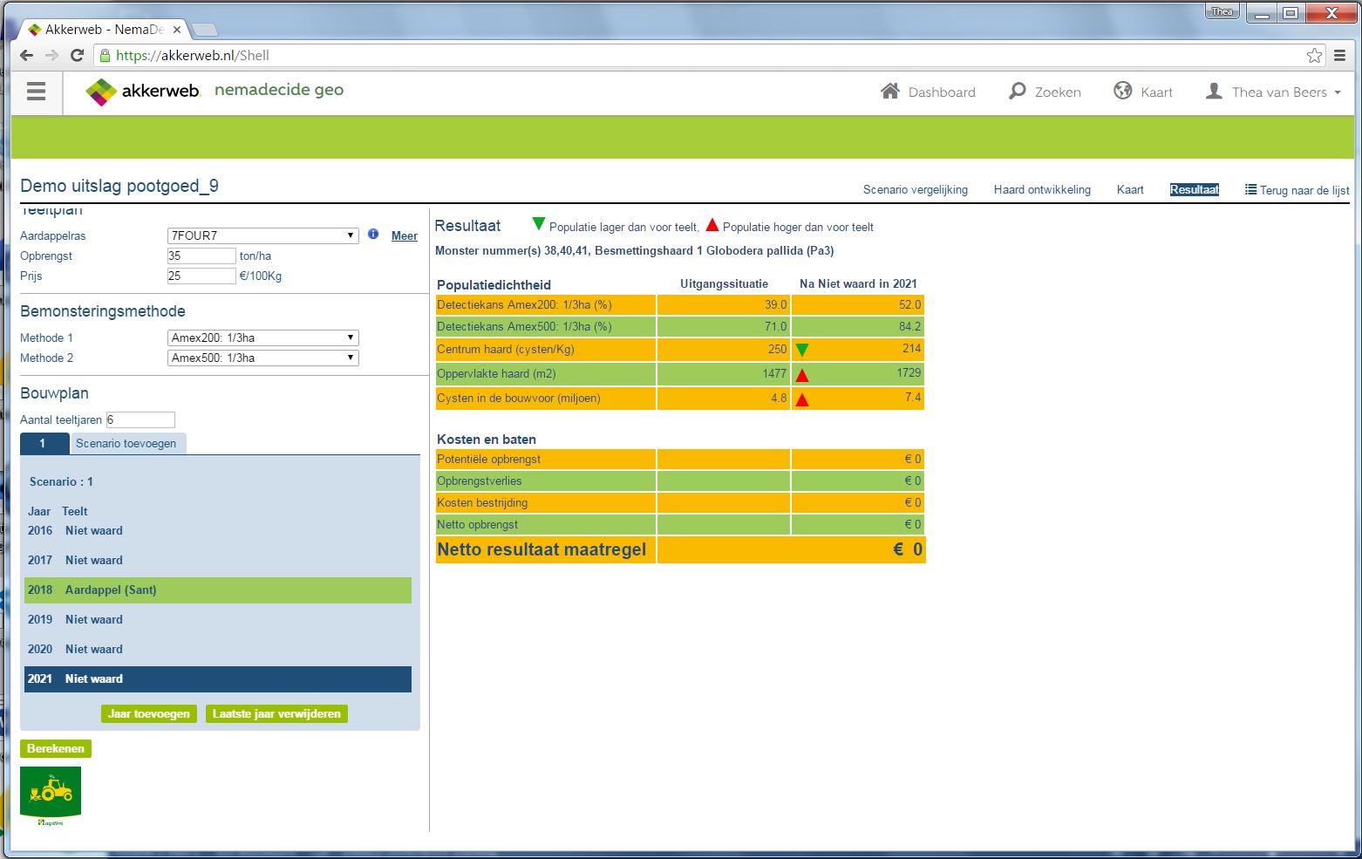The width and height of the screenshot is (1362, 859).
Task: Reload the page
Action: tap(77, 55)
